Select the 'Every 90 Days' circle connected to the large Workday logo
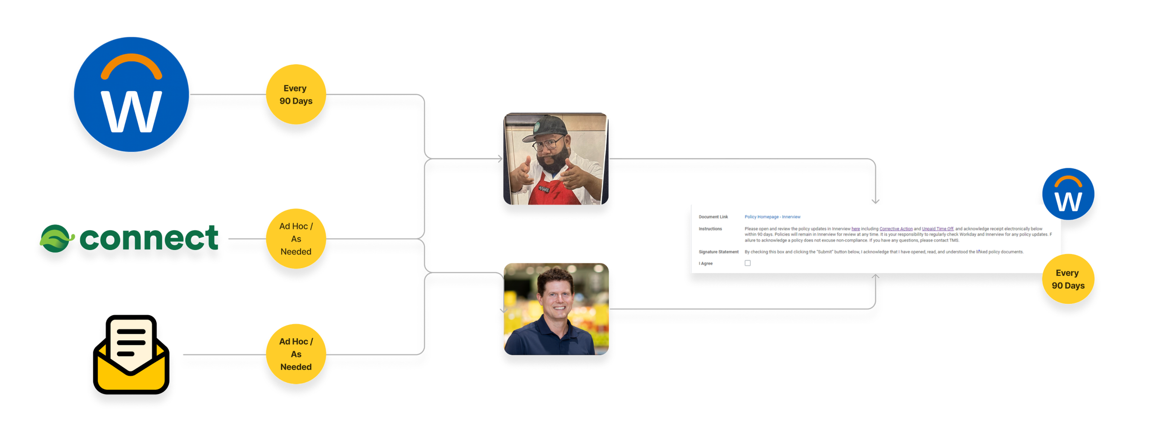 tap(296, 94)
